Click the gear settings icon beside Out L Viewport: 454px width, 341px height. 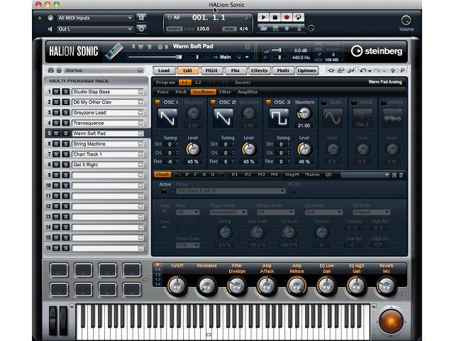click(141, 28)
